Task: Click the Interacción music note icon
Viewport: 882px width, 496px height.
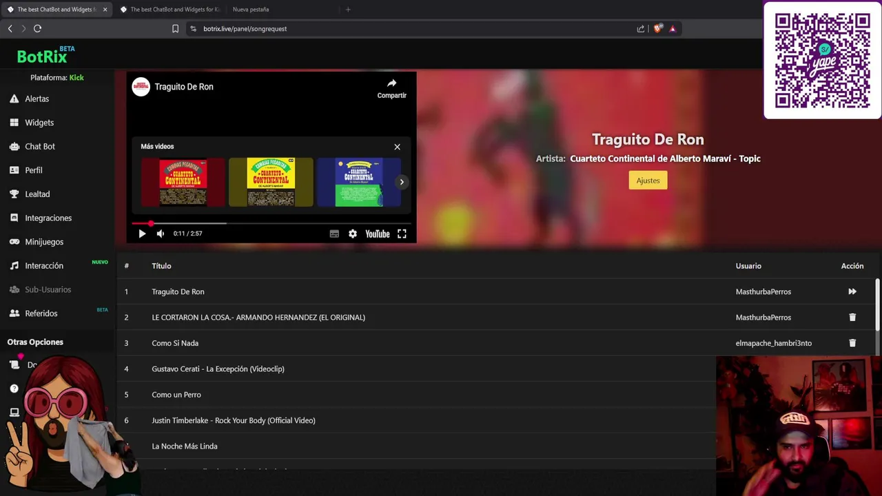Action: click(x=14, y=265)
